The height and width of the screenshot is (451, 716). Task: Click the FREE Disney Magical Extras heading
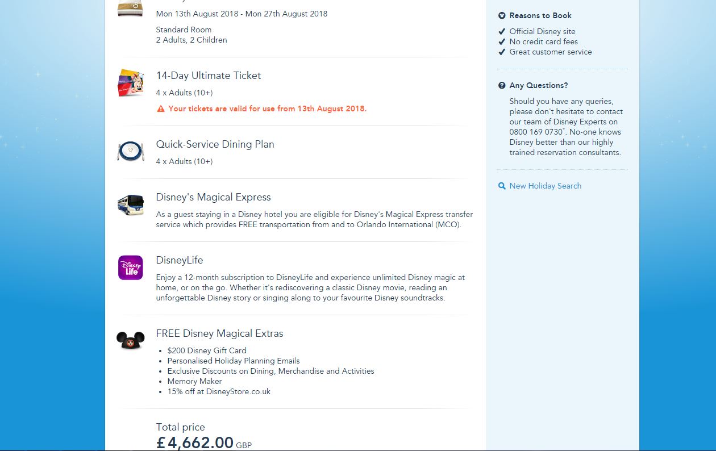(219, 333)
